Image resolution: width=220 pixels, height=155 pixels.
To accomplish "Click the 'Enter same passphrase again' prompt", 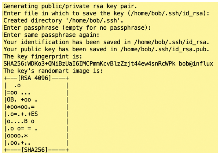I will 51,35.
